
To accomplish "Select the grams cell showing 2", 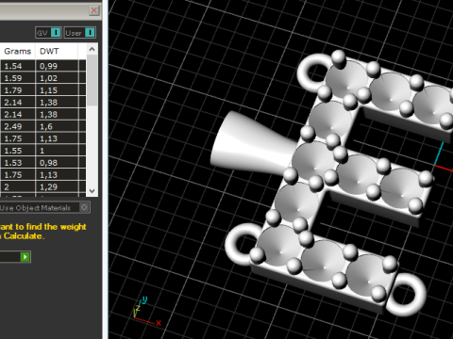I will tap(17, 186).
